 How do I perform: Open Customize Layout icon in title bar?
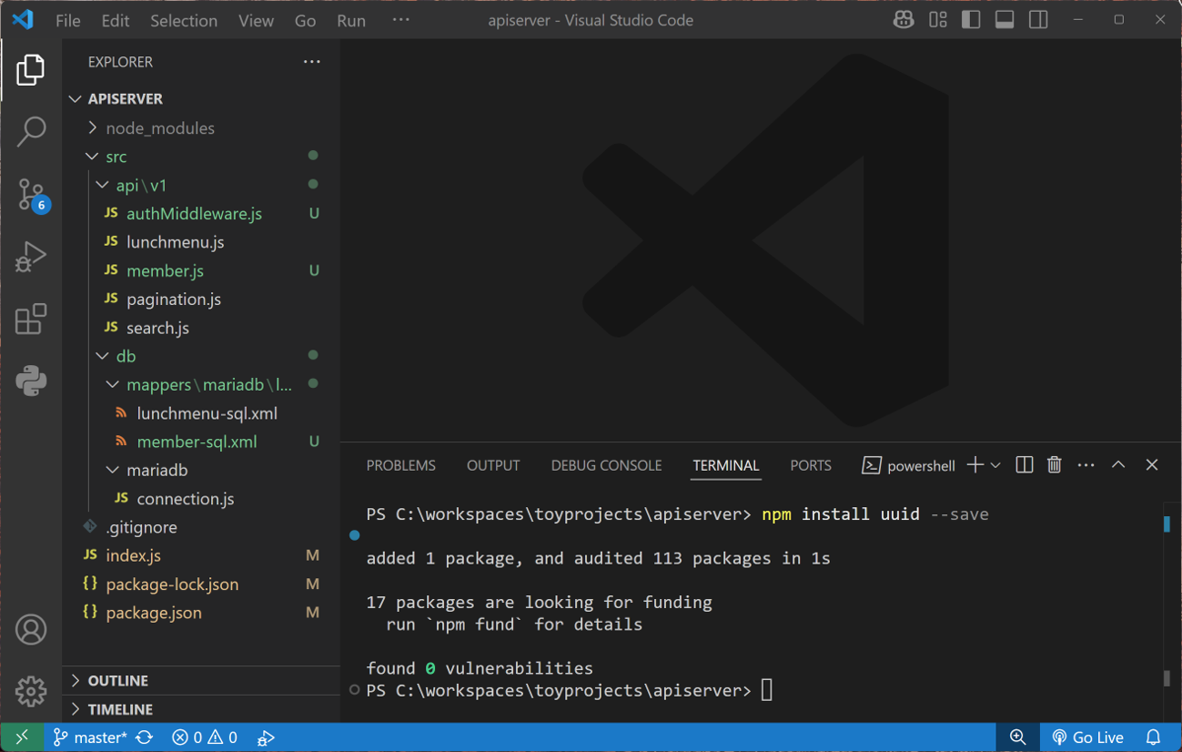point(938,20)
